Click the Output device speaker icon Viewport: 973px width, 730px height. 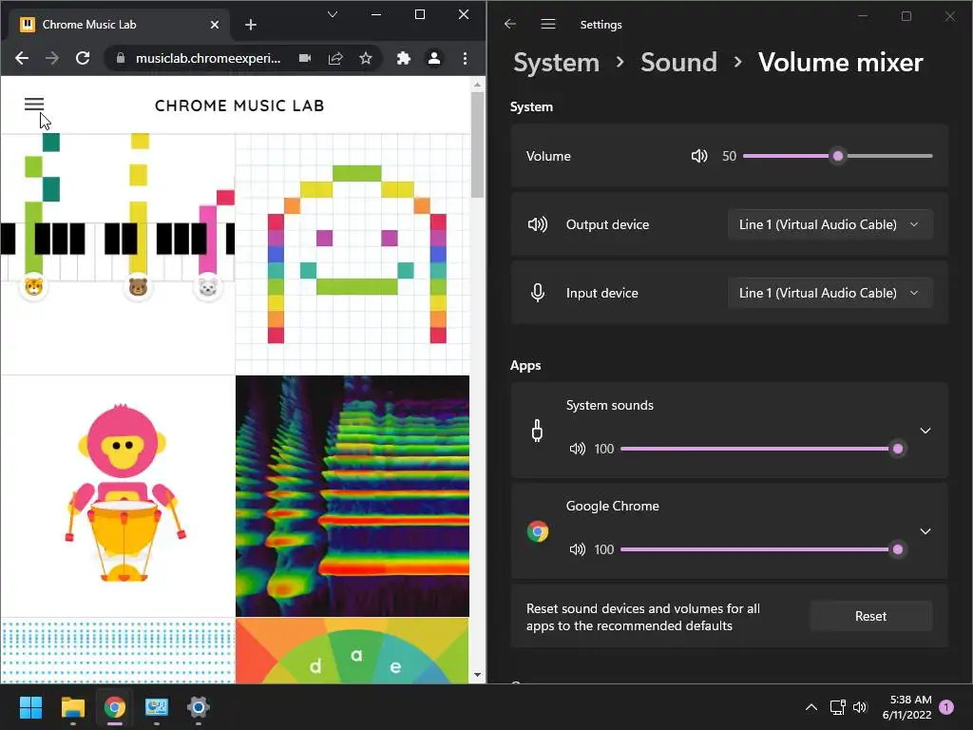(538, 224)
